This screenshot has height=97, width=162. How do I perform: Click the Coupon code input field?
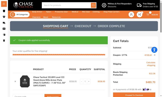pyautogui.click(x=28, y=96)
